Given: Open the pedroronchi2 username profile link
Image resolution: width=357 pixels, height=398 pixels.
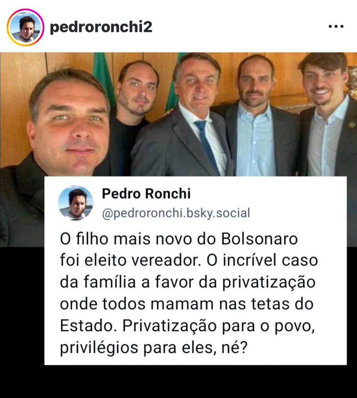Looking at the screenshot, I should click(101, 27).
